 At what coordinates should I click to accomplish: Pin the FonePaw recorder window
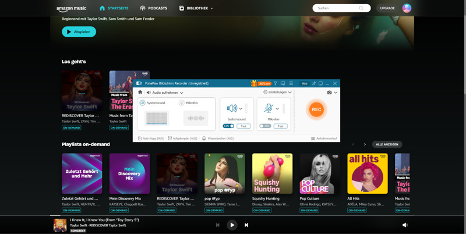(x=313, y=83)
